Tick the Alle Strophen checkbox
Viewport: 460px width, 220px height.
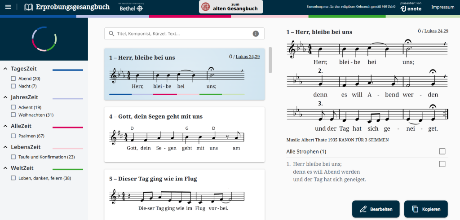(442, 151)
